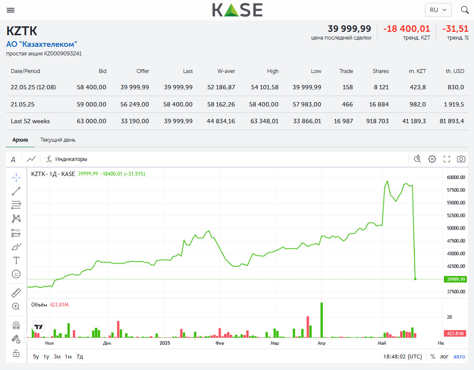Screen dimensions: 474x370
Task: Click the Shares column header
Action: [x=380, y=71]
